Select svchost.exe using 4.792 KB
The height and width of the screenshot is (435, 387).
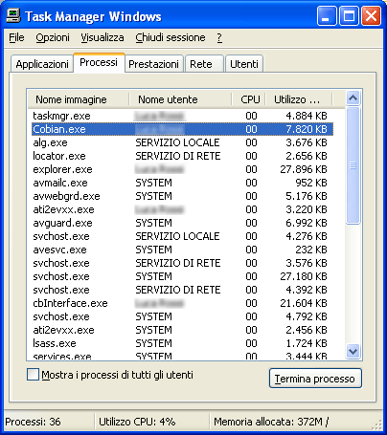[182, 316]
